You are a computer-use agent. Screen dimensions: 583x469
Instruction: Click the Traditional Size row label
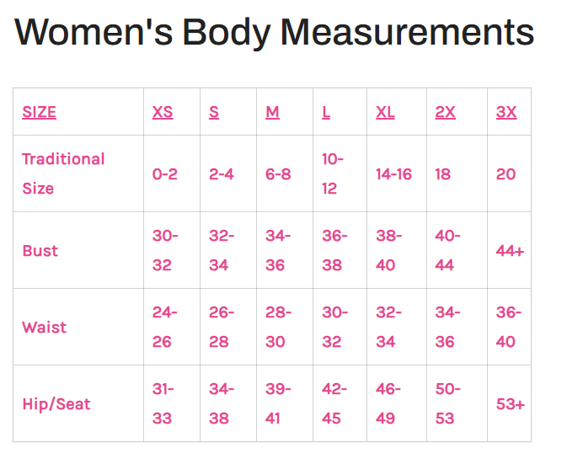[63, 173]
